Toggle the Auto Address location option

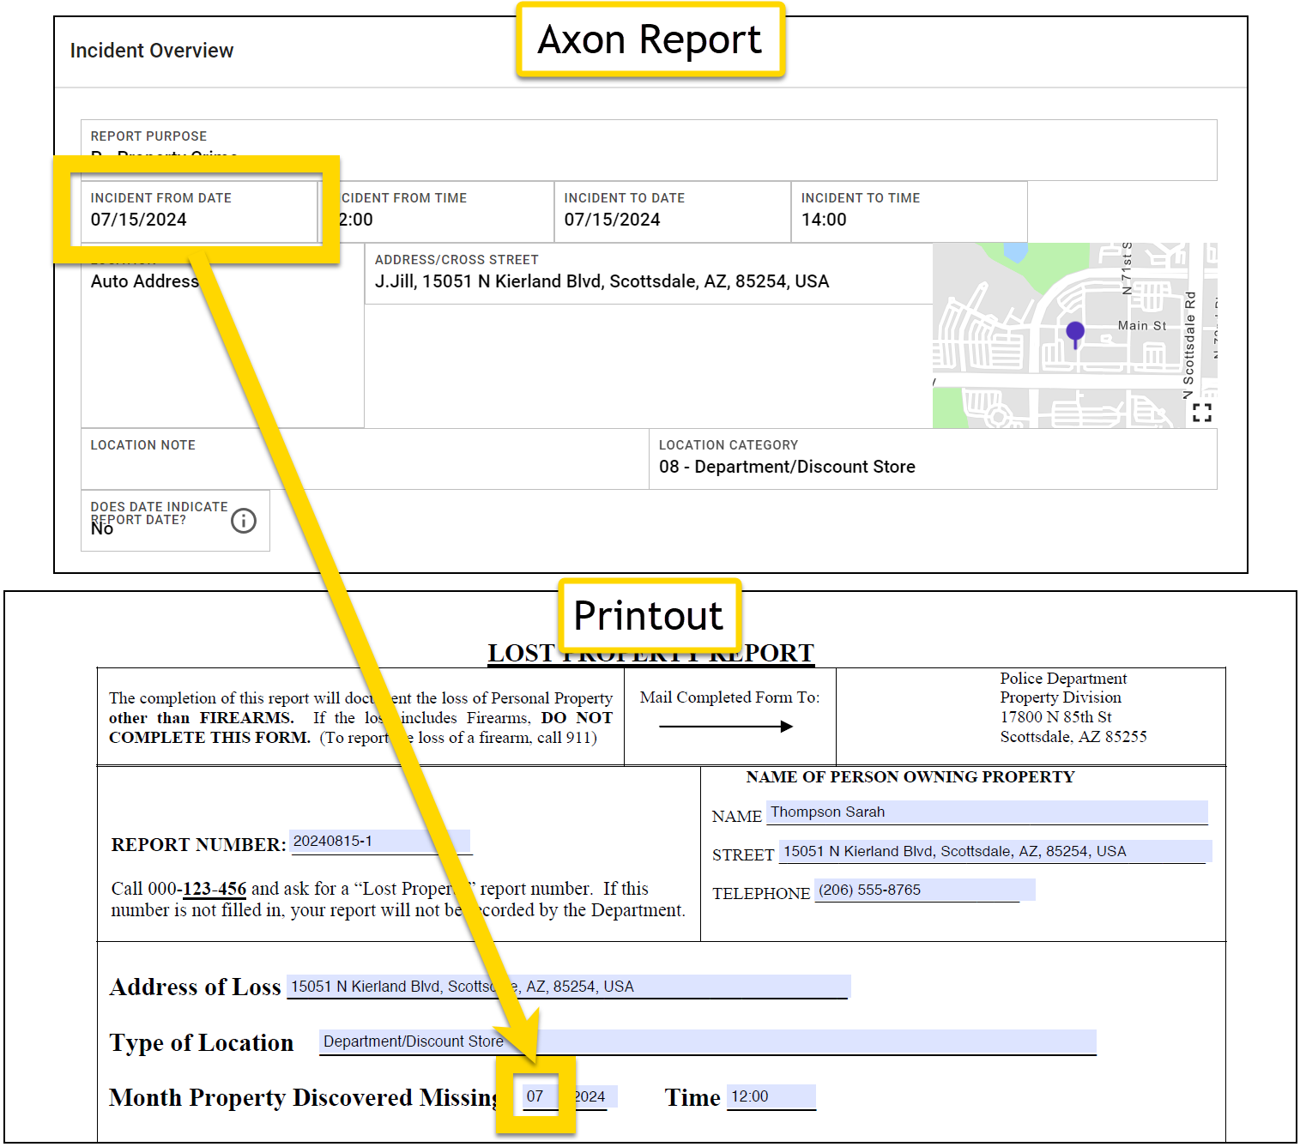coord(144,281)
